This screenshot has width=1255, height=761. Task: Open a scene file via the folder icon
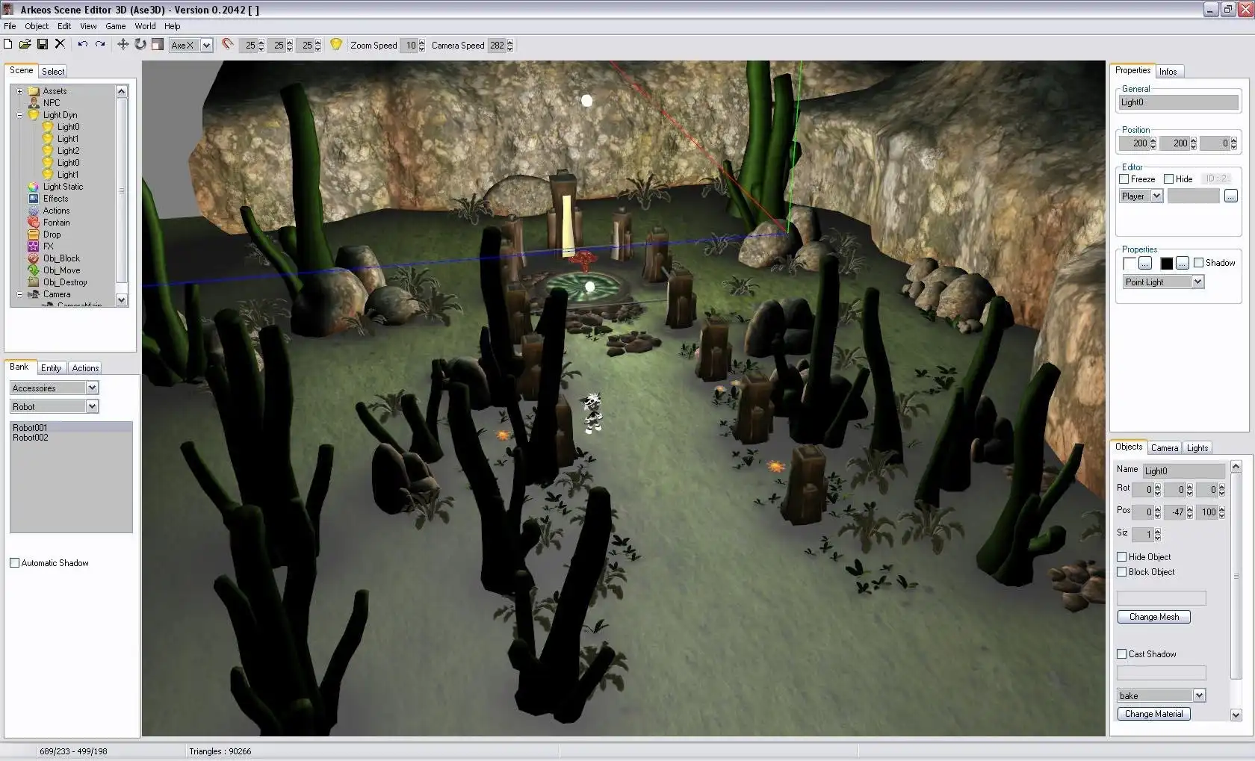coord(25,45)
